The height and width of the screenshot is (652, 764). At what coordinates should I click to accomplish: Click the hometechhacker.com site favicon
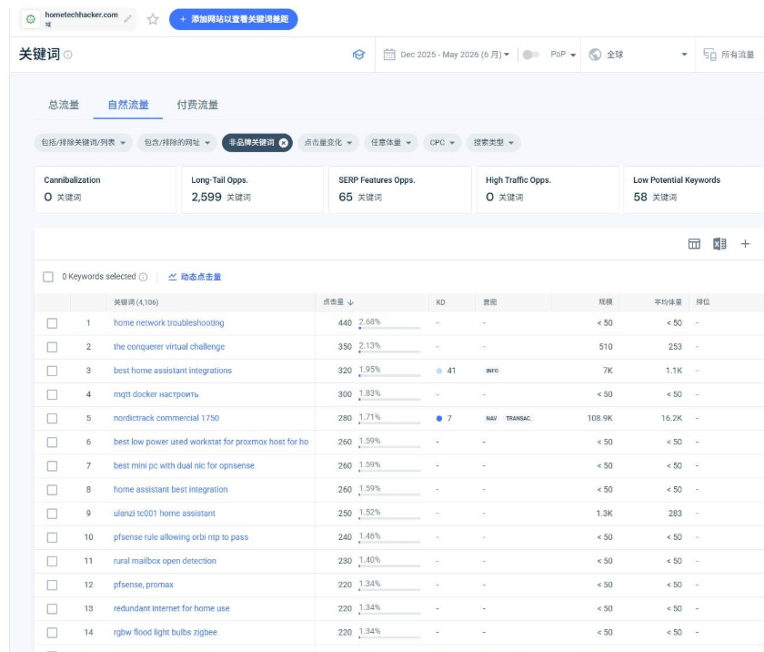(x=31, y=19)
